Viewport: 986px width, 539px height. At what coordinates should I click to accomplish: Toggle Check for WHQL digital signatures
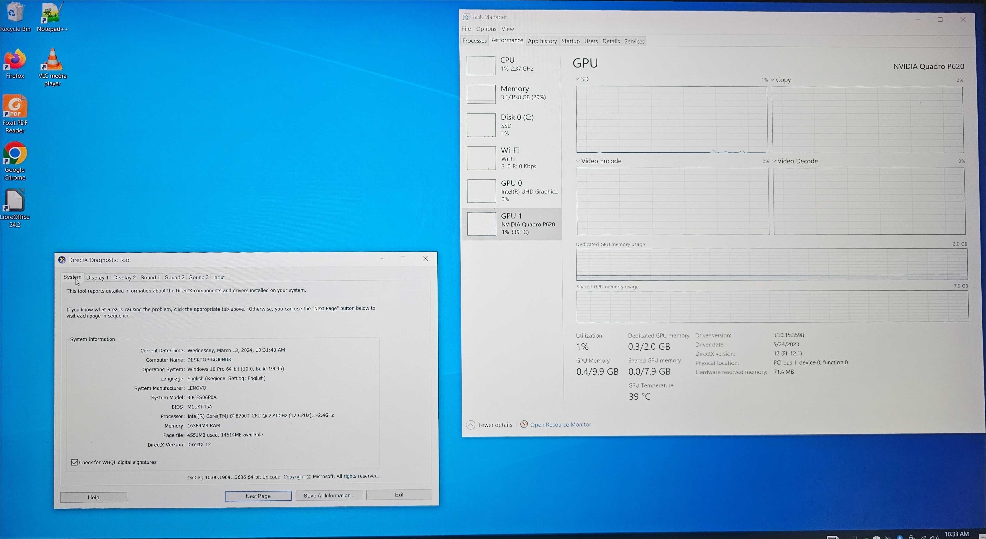pyautogui.click(x=75, y=462)
